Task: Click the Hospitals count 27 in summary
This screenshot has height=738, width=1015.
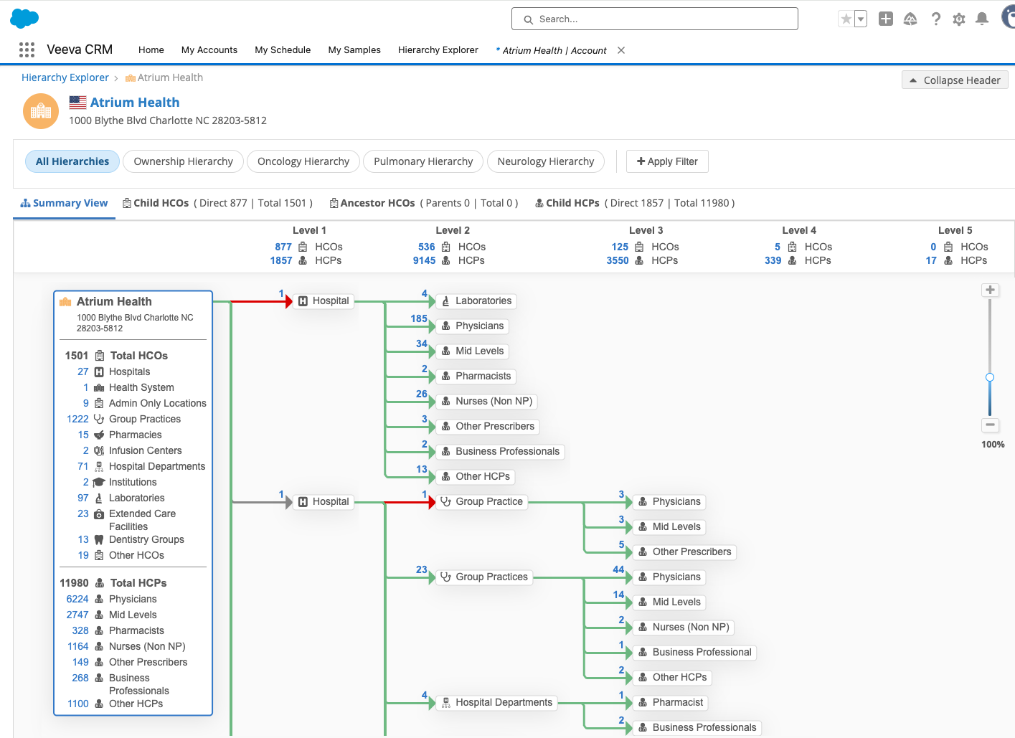Action: pos(83,372)
